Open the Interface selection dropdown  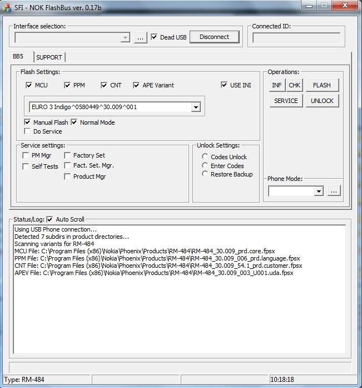coord(125,38)
